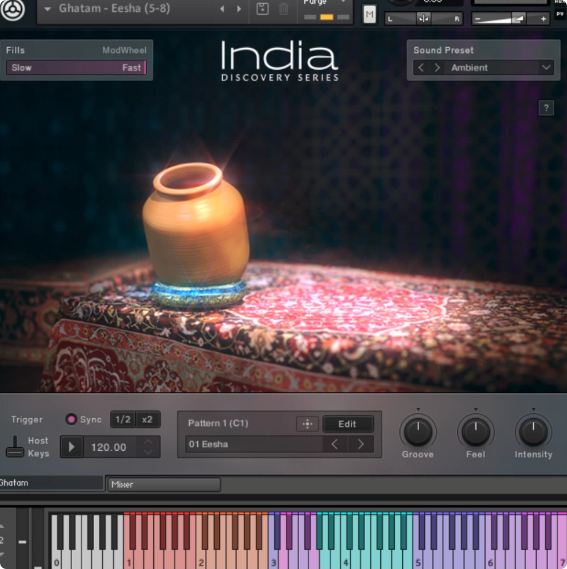
Task: Select the Host trigger mode label
Action: (x=38, y=440)
